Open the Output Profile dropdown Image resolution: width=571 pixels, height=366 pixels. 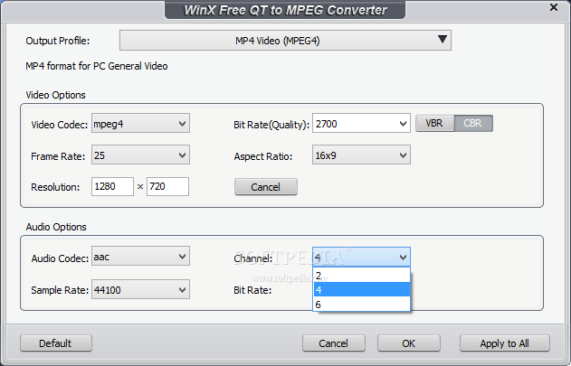[x=285, y=40]
